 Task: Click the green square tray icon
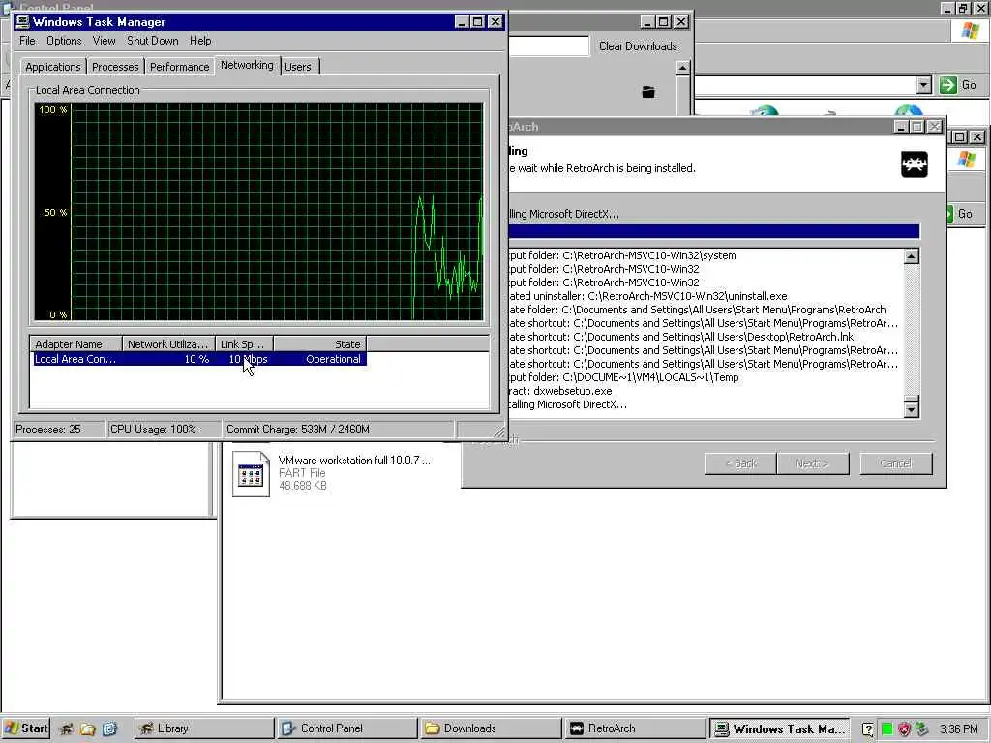pyautogui.click(x=886, y=729)
